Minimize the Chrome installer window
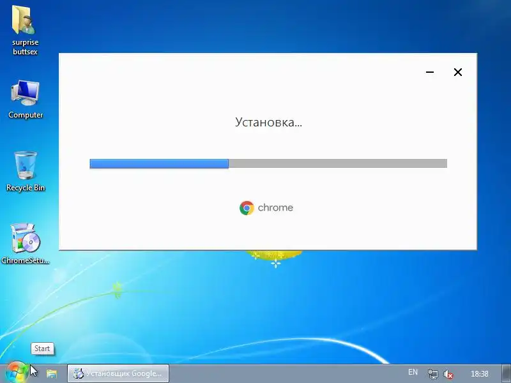Screen dimensions: 511x383 coord(430,72)
